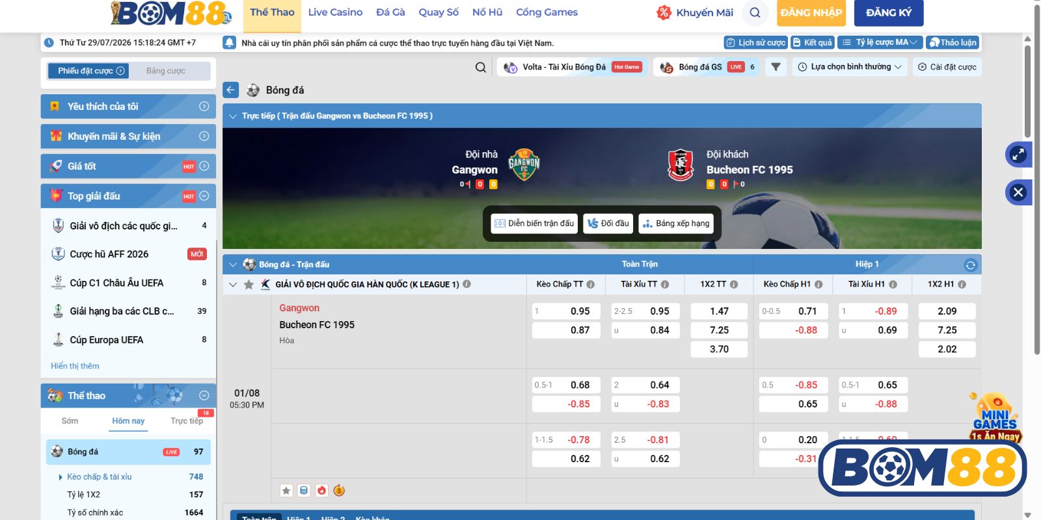Viewport: 1041px width, 520px height.
Task: Click Hiển thị thêm link
Action: tap(75, 366)
